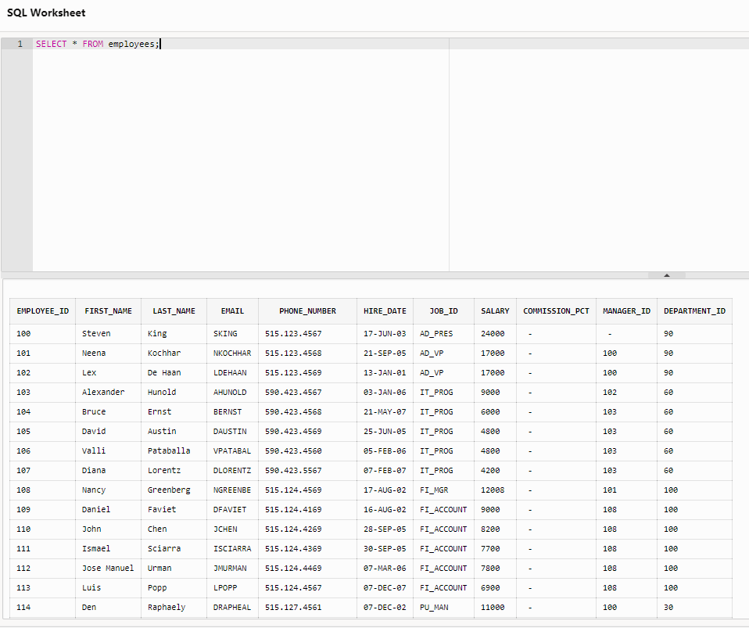The width and height of the screenshot is (749, 628).
Task: Select hire date 21-MAY-07
Action: pos(385,412)
